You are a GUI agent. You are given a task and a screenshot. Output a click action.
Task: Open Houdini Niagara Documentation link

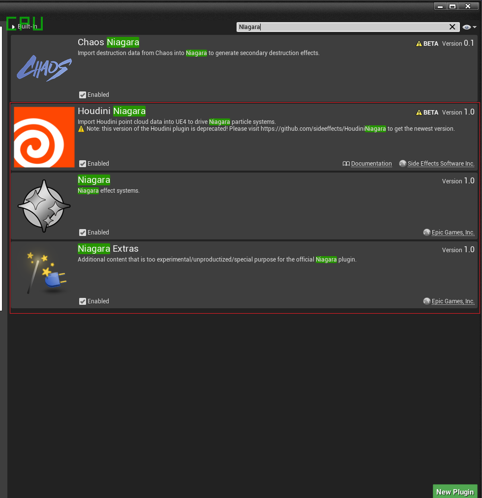click(371, 164)
